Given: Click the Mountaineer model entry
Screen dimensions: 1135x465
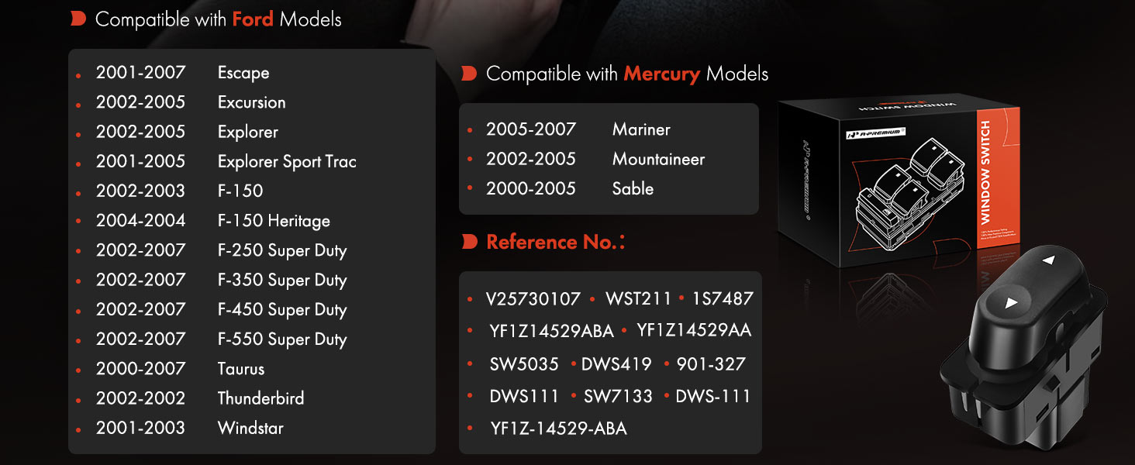Looking at the screenshot, I should [x=658, y=159].
